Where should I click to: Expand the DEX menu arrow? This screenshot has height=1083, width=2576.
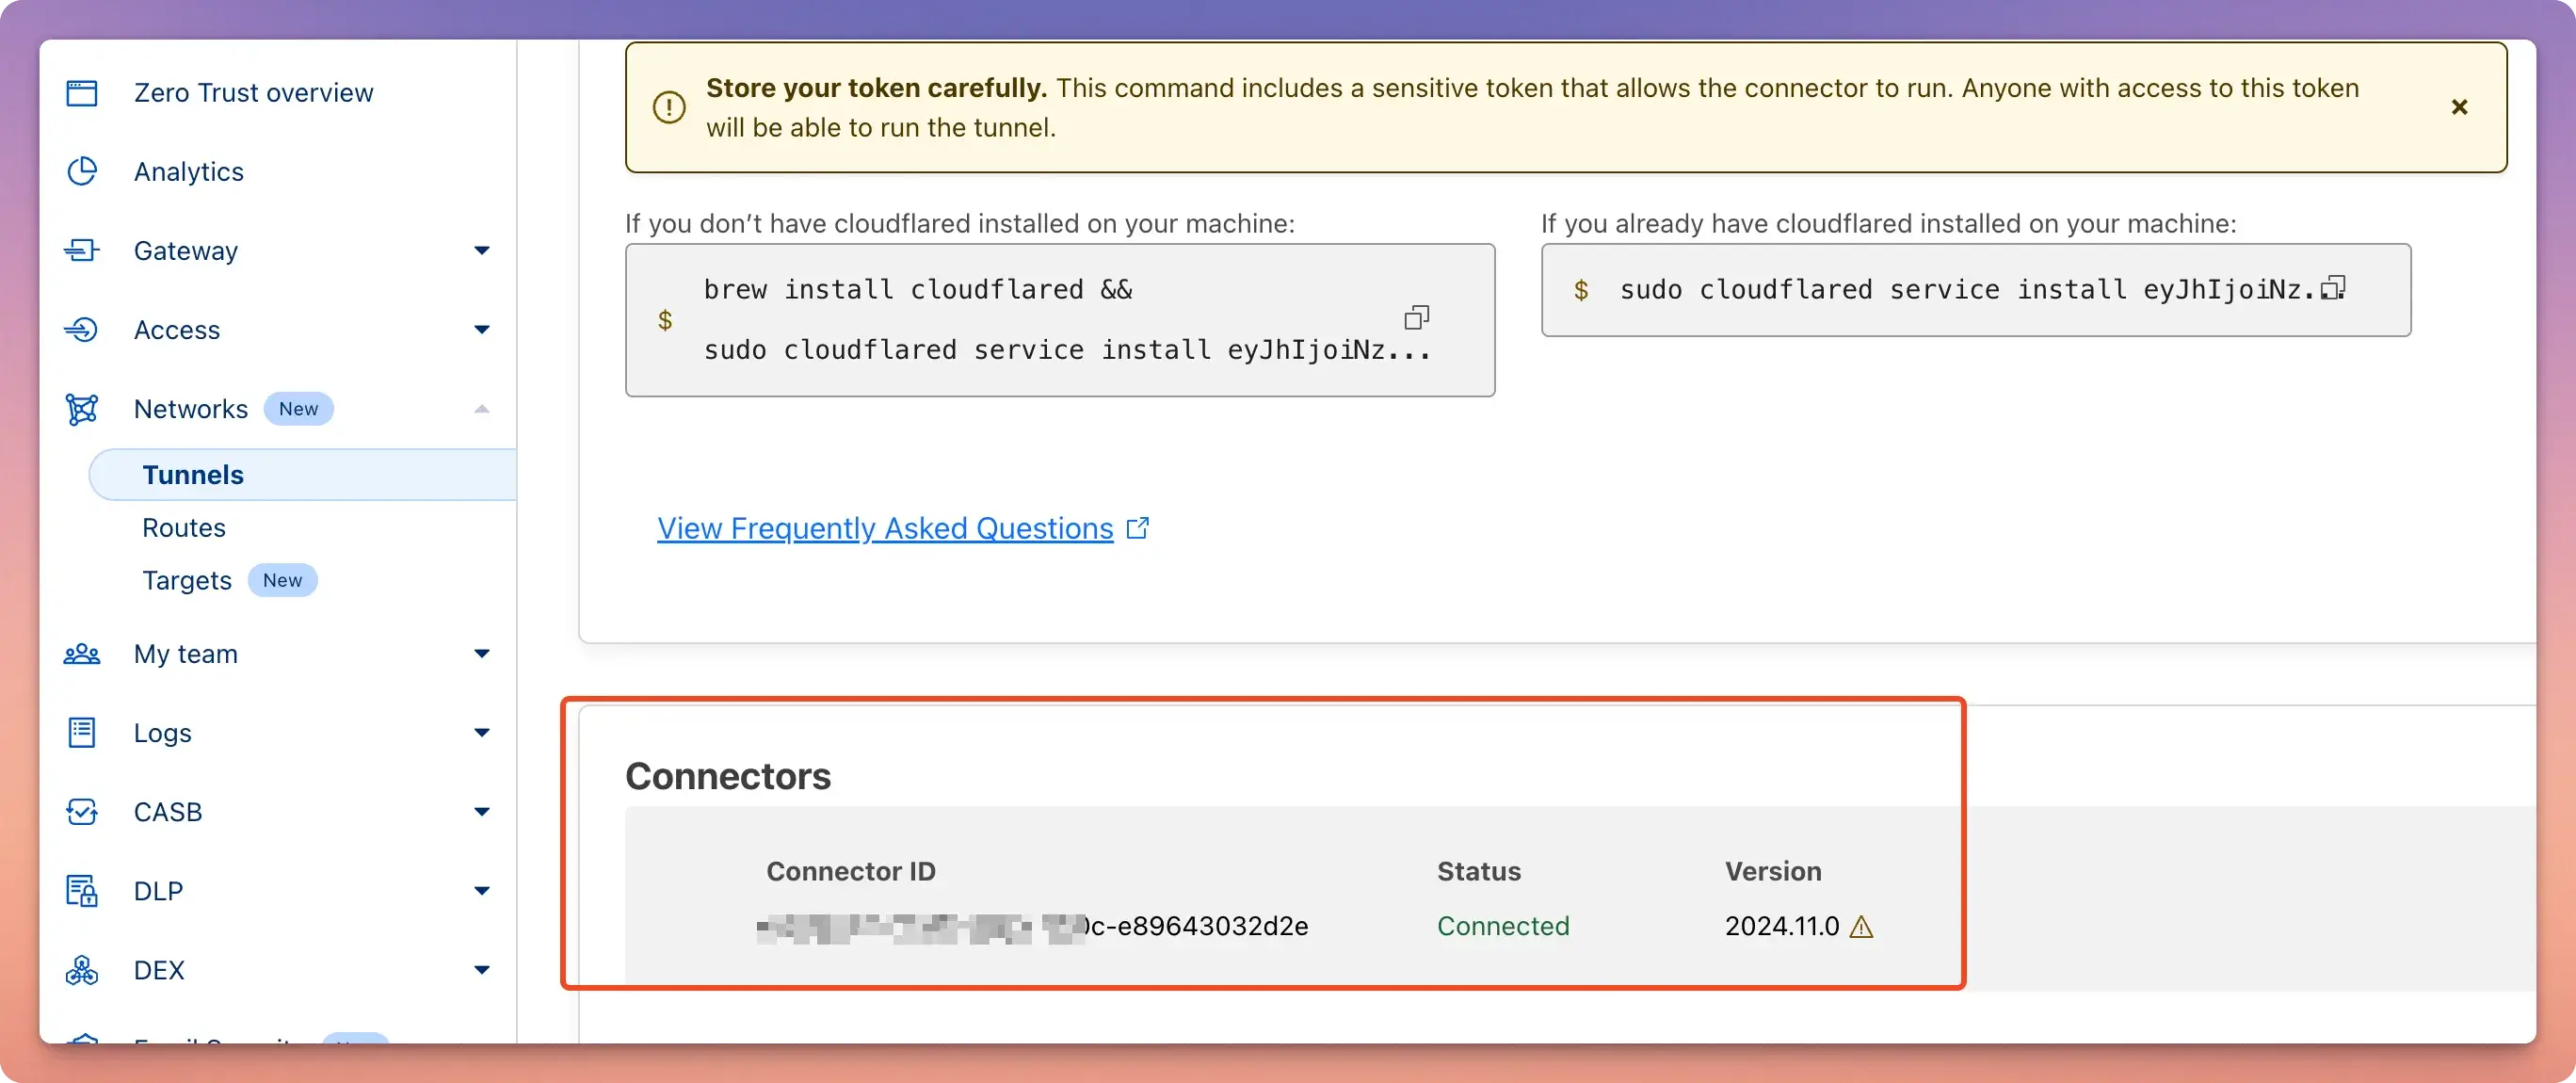[482, 970]
